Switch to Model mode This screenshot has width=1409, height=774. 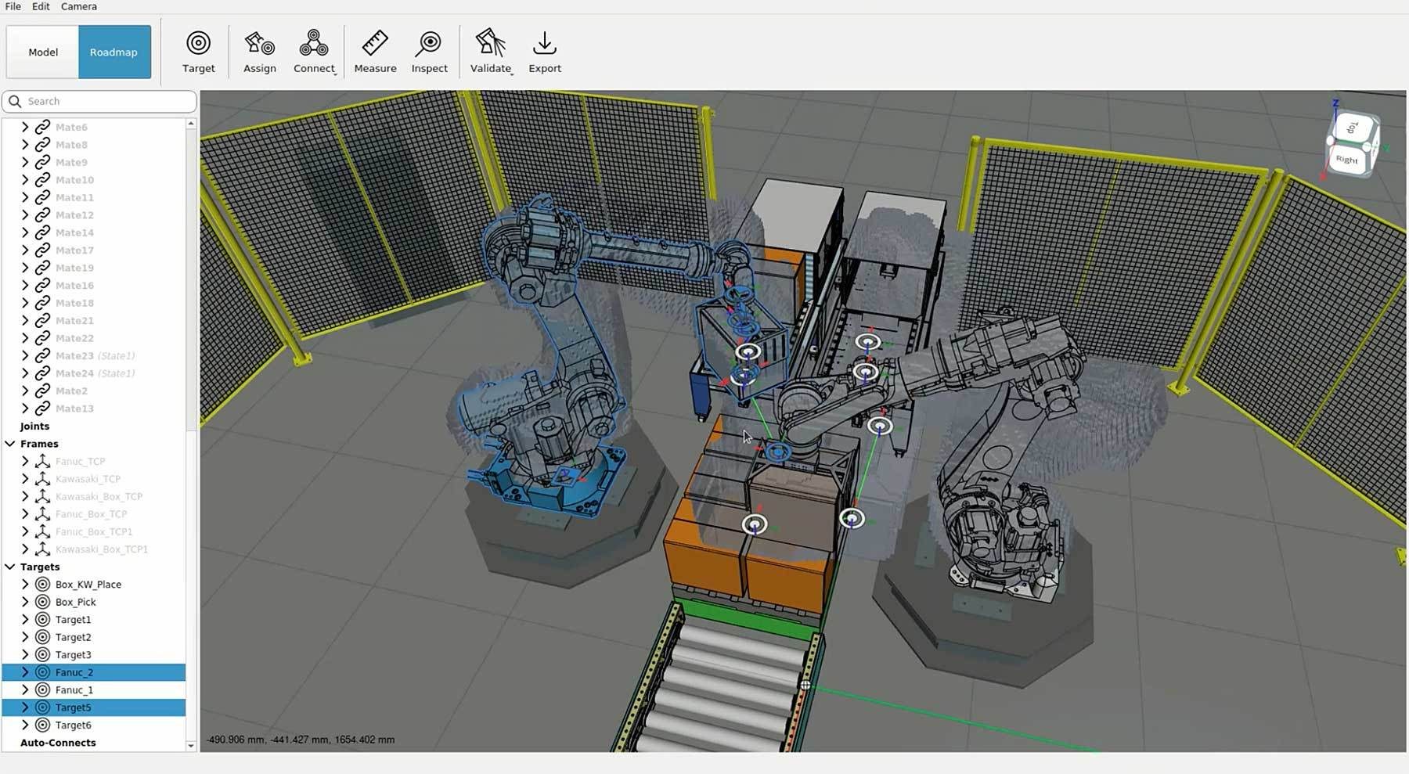point(42,52)
